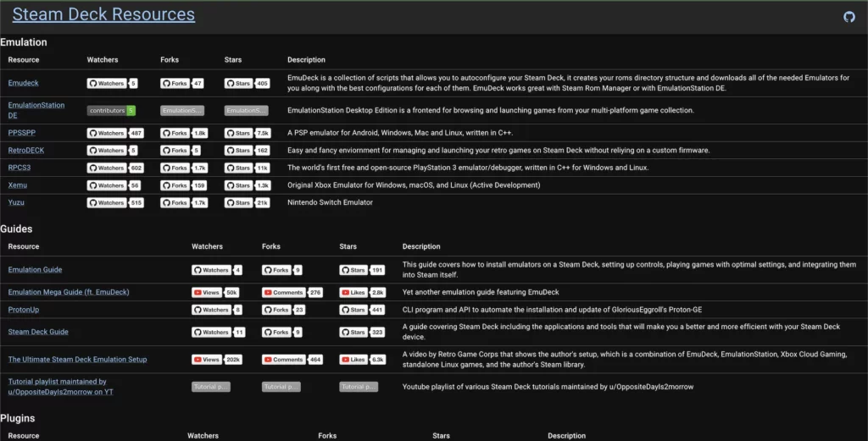Click the Plugins section heading
This screenshot has width=868, height=441.
17,418
